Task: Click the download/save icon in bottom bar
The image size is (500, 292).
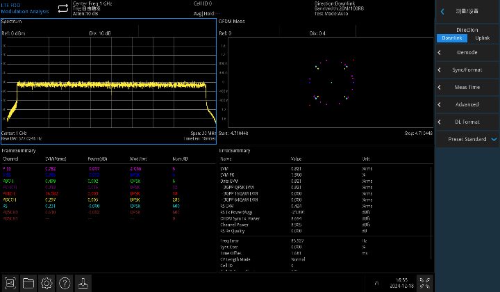Action: (83, 283)
